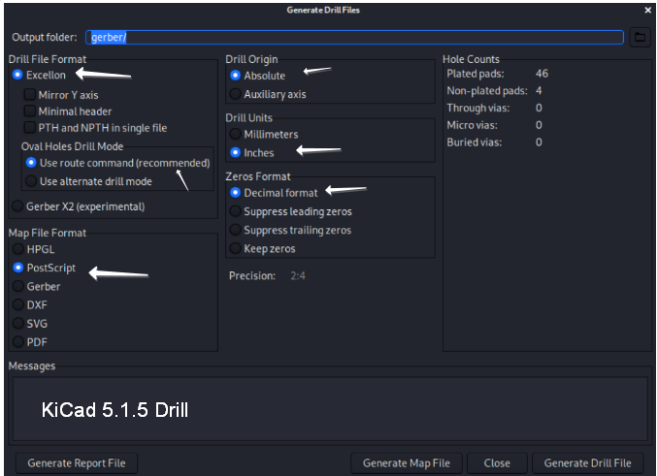Click the Micro vias label
657x476 pixels.
coord(472,125)
